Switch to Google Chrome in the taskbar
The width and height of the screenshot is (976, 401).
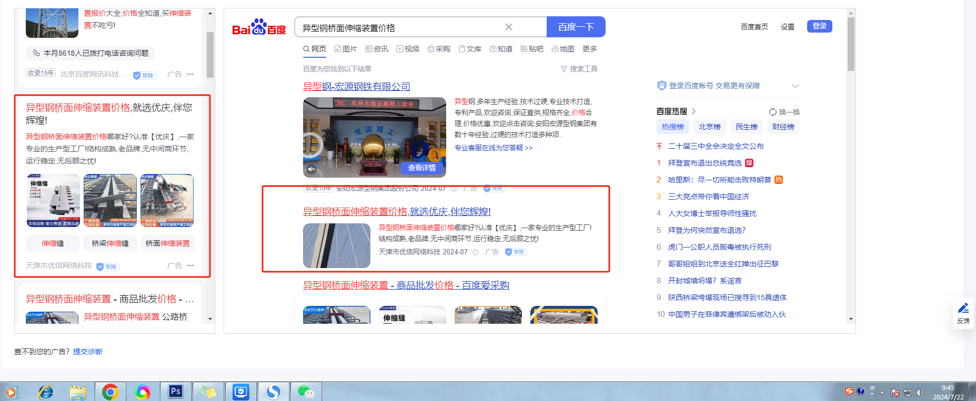[110, 392]
